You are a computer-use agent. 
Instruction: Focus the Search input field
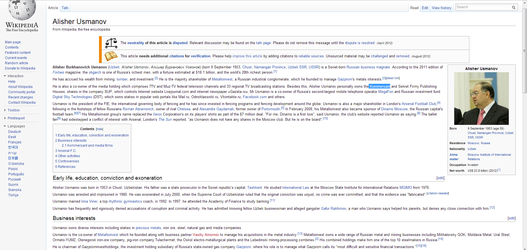point(483,7)
